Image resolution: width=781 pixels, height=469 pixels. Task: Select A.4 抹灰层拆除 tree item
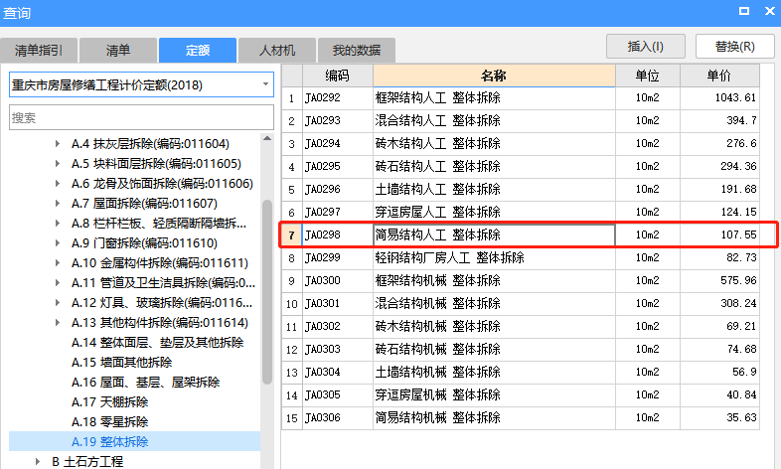[150, 144]
